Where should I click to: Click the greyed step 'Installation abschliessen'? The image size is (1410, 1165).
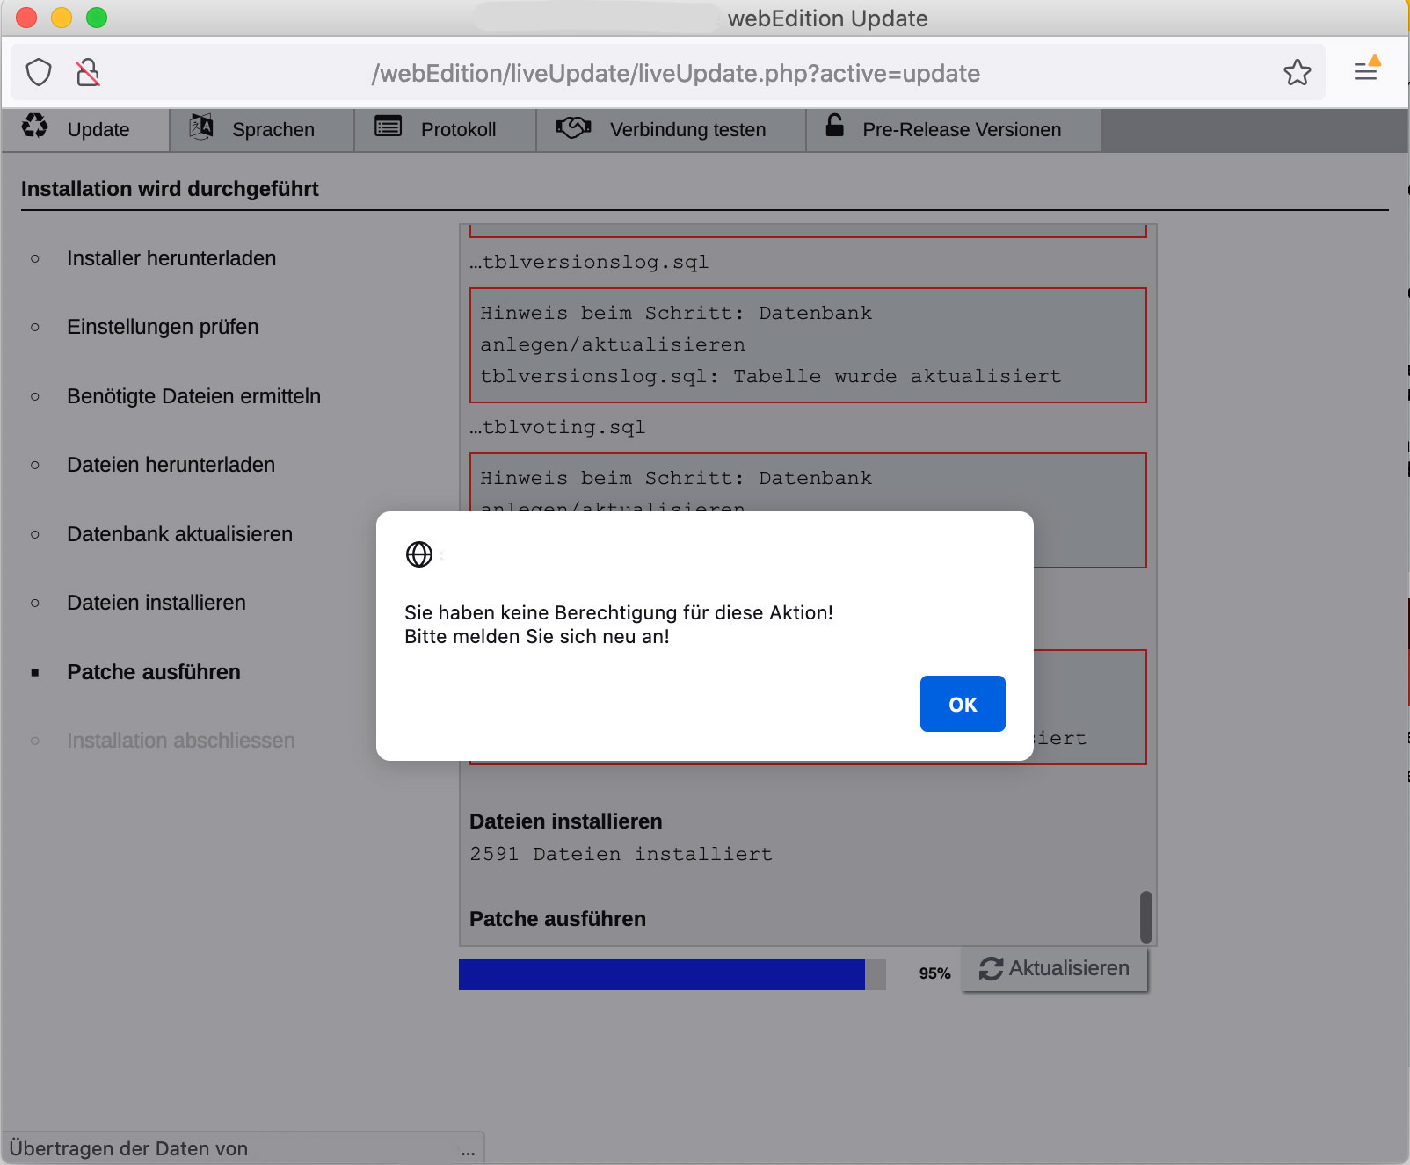[181, 741]
